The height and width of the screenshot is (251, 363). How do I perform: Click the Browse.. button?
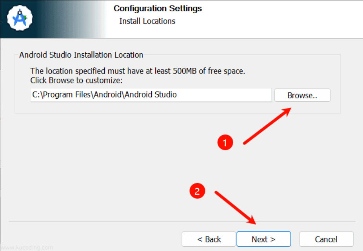(302, 95)
